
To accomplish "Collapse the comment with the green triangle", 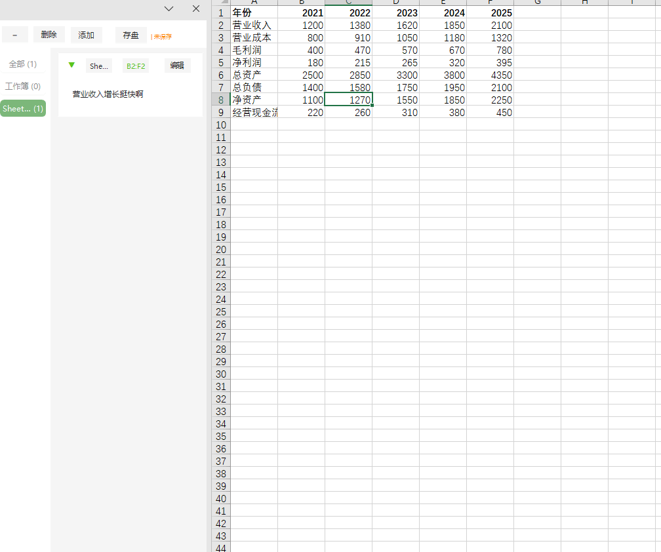I will click(71, 65).
